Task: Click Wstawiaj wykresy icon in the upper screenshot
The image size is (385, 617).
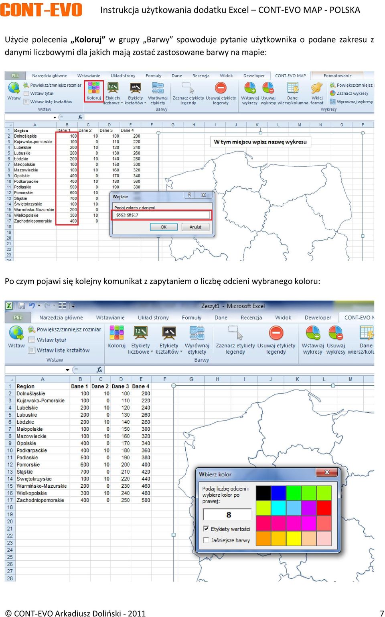Action: click(250, 88)
